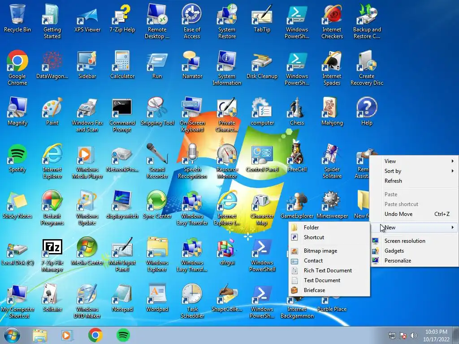Create a new Text Document
The width and height of the screenshot is (459, 344).
329,280
